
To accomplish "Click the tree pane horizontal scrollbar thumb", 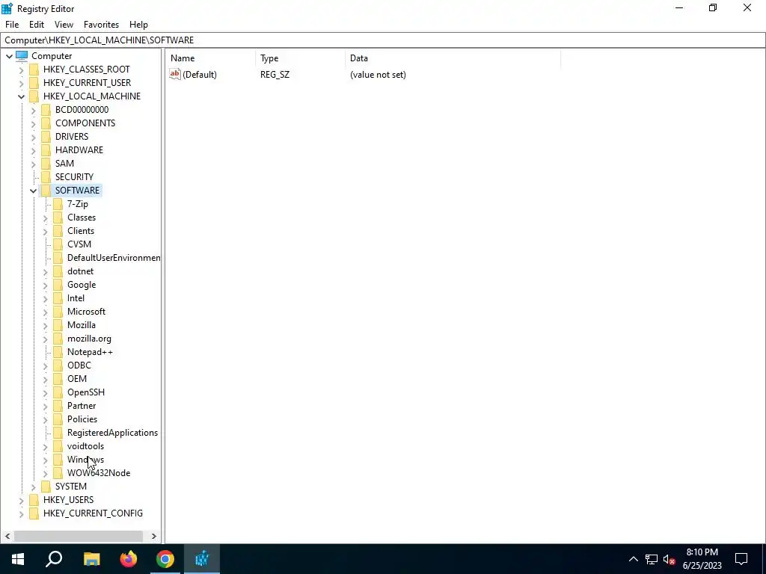I will point(78,536).
